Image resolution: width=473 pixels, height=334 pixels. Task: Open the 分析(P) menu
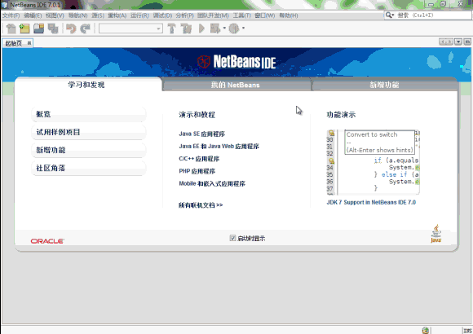coord(184,15)
